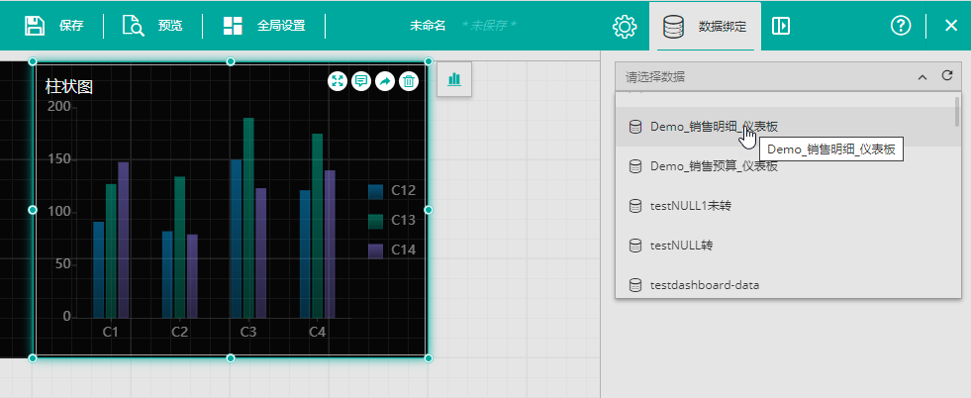Click the fullscreen expand icon on chart
Screen dimensions: 971x398
coord(338,80)
